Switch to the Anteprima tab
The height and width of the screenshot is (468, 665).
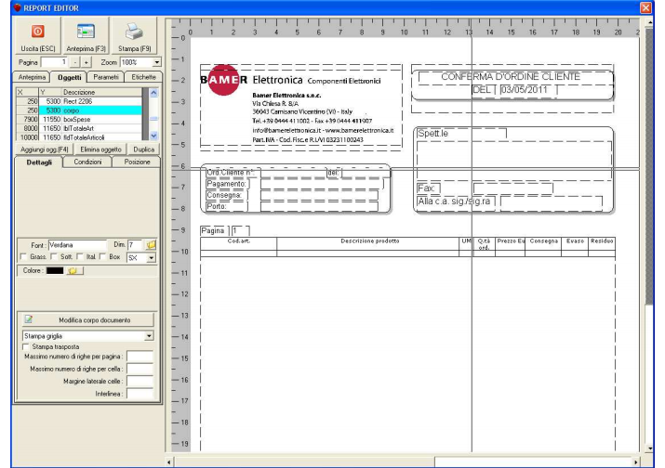[32, 77]
